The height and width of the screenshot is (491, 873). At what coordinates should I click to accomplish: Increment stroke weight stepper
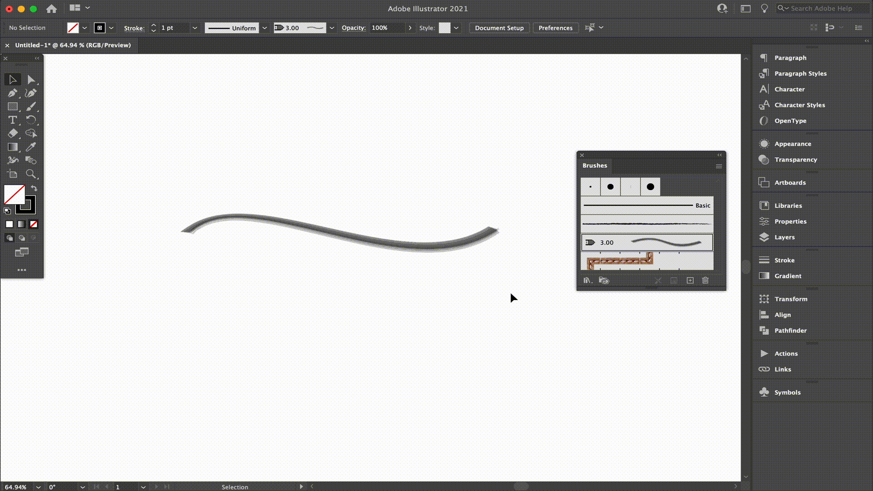[154, 25]
